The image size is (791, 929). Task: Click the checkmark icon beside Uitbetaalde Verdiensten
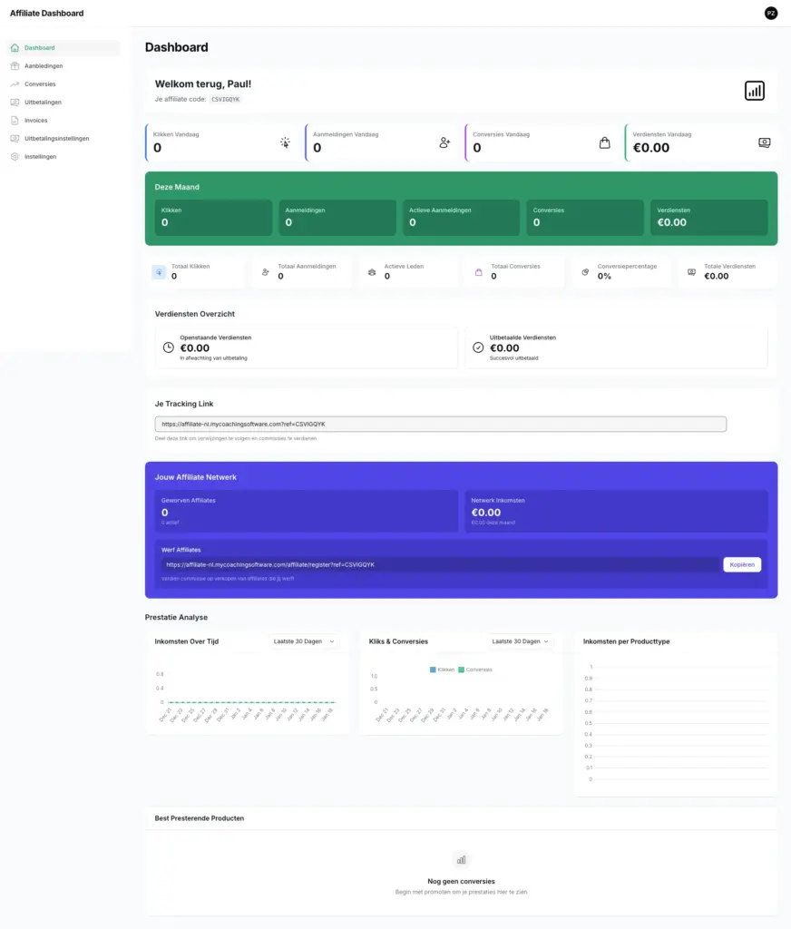(x=478, y=347)
